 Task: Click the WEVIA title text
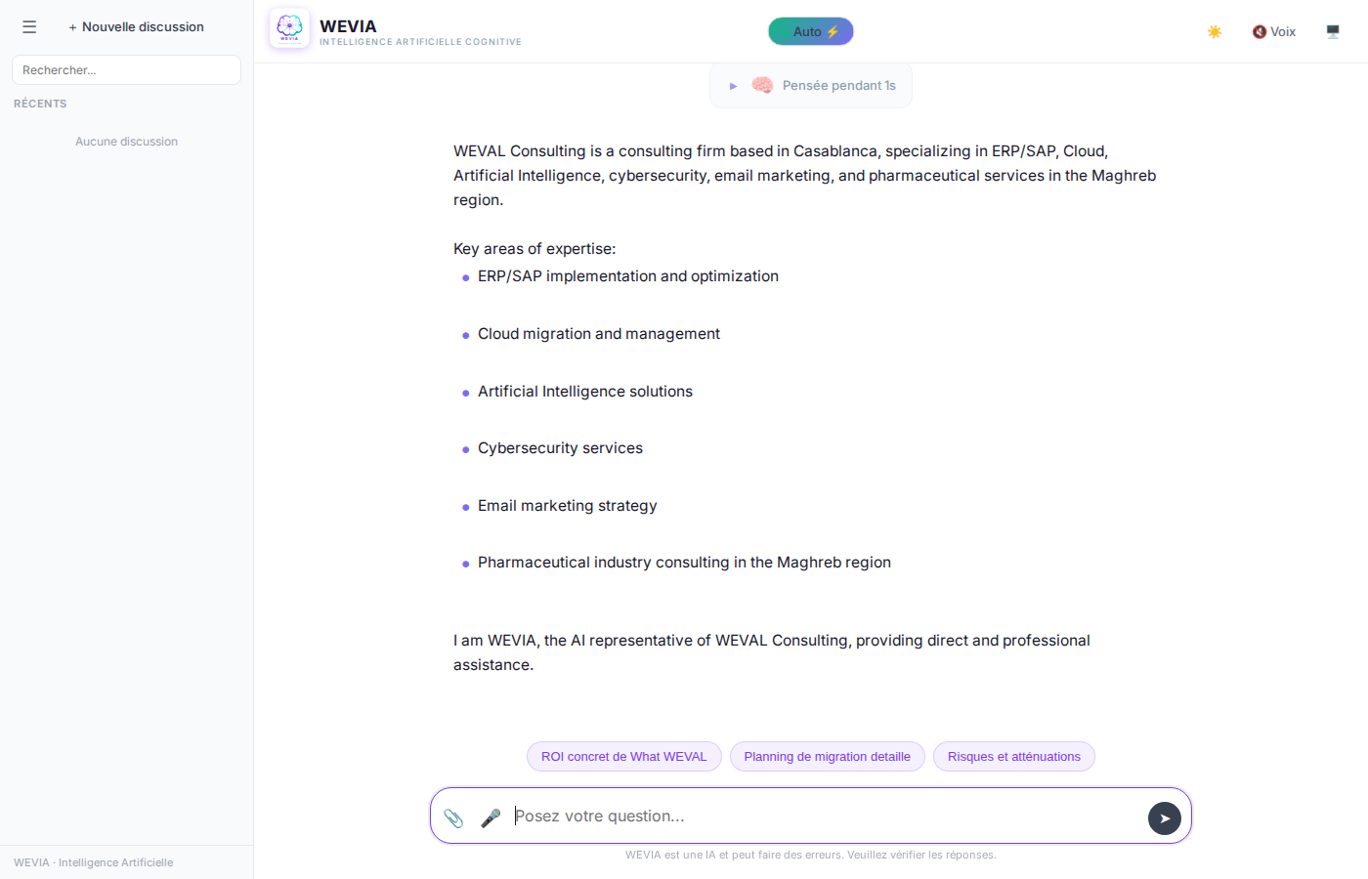[348, 26]
